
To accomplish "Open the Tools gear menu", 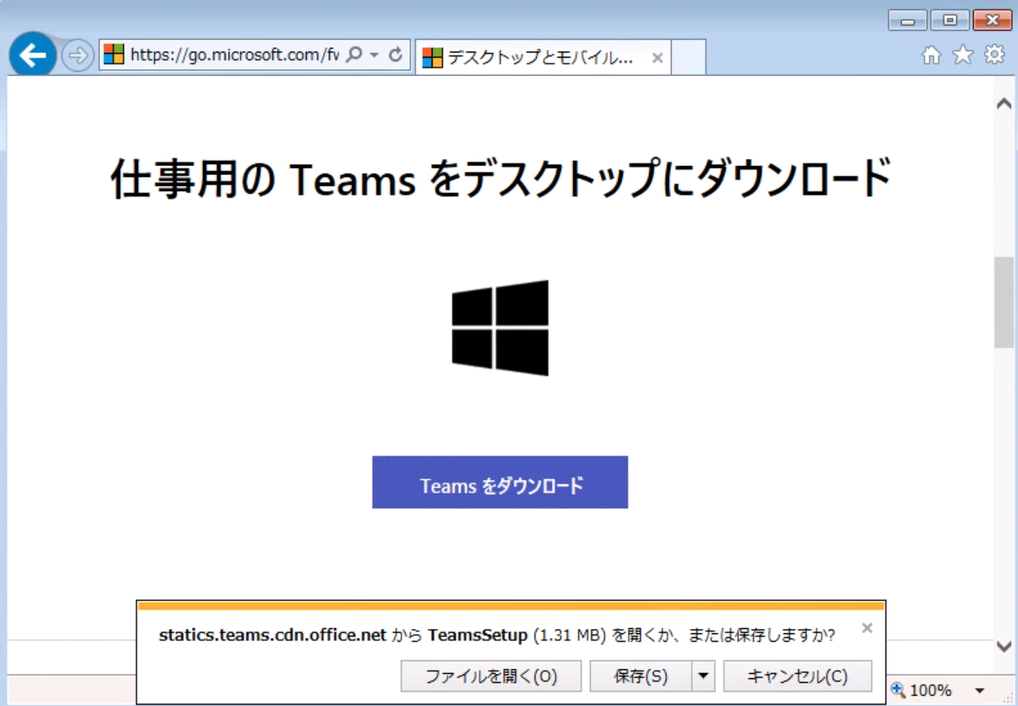I will tap(995, 55).
